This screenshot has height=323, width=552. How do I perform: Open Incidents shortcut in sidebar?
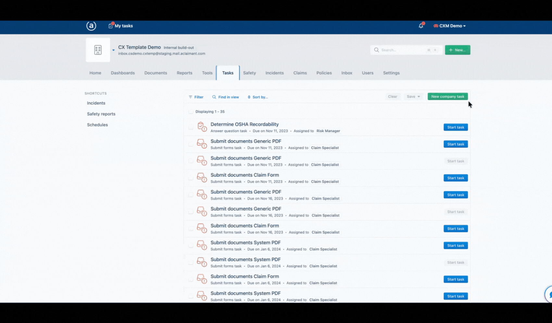point(96,103)
